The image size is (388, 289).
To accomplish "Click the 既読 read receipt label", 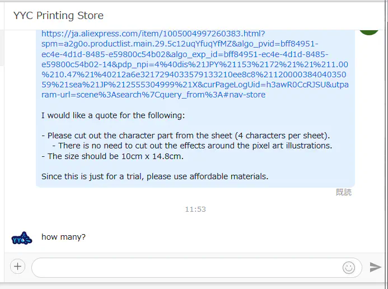I will (x=343, y=192).
